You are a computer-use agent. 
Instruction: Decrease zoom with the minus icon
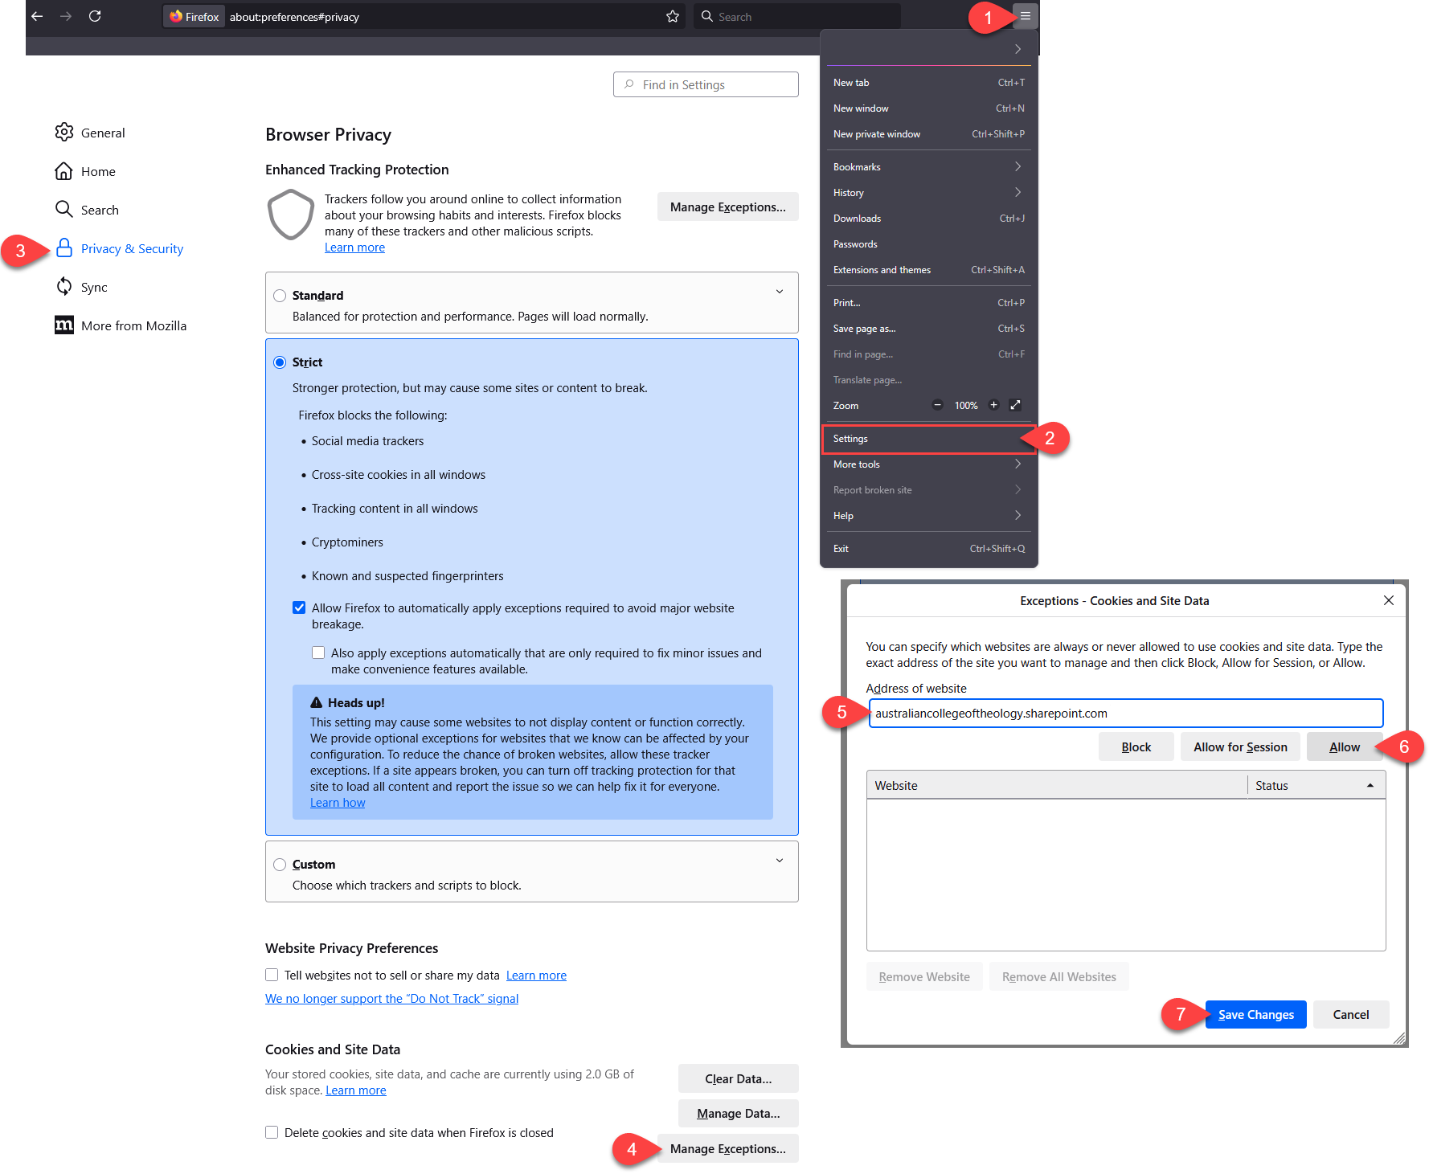click(937, 405)
